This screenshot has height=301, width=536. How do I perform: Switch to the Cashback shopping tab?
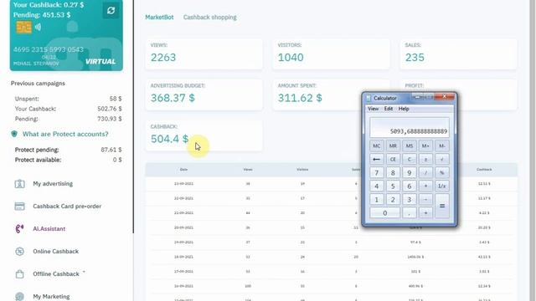[x=210, y=17]
